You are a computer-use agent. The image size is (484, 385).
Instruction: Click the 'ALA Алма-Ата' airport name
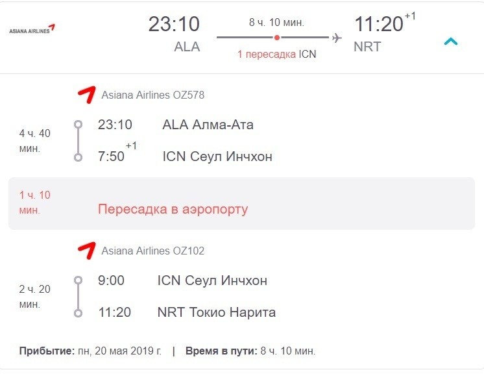point(208,125)
